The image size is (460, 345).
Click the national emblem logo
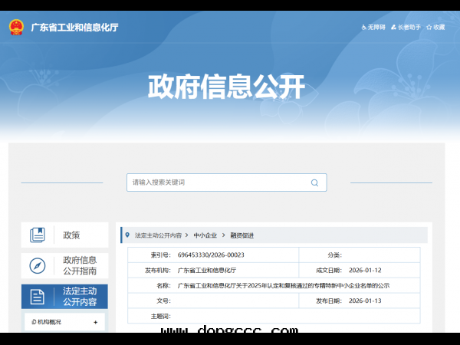pos(16,28)
